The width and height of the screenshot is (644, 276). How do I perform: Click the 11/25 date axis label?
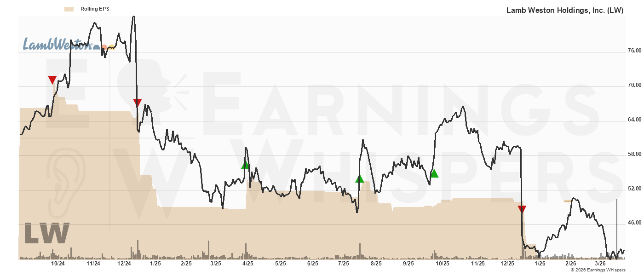click(x=478, y=264)
